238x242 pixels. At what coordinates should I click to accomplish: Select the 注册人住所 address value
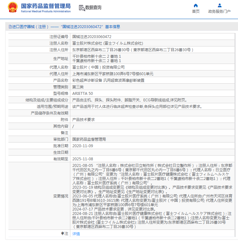point(133,50)
